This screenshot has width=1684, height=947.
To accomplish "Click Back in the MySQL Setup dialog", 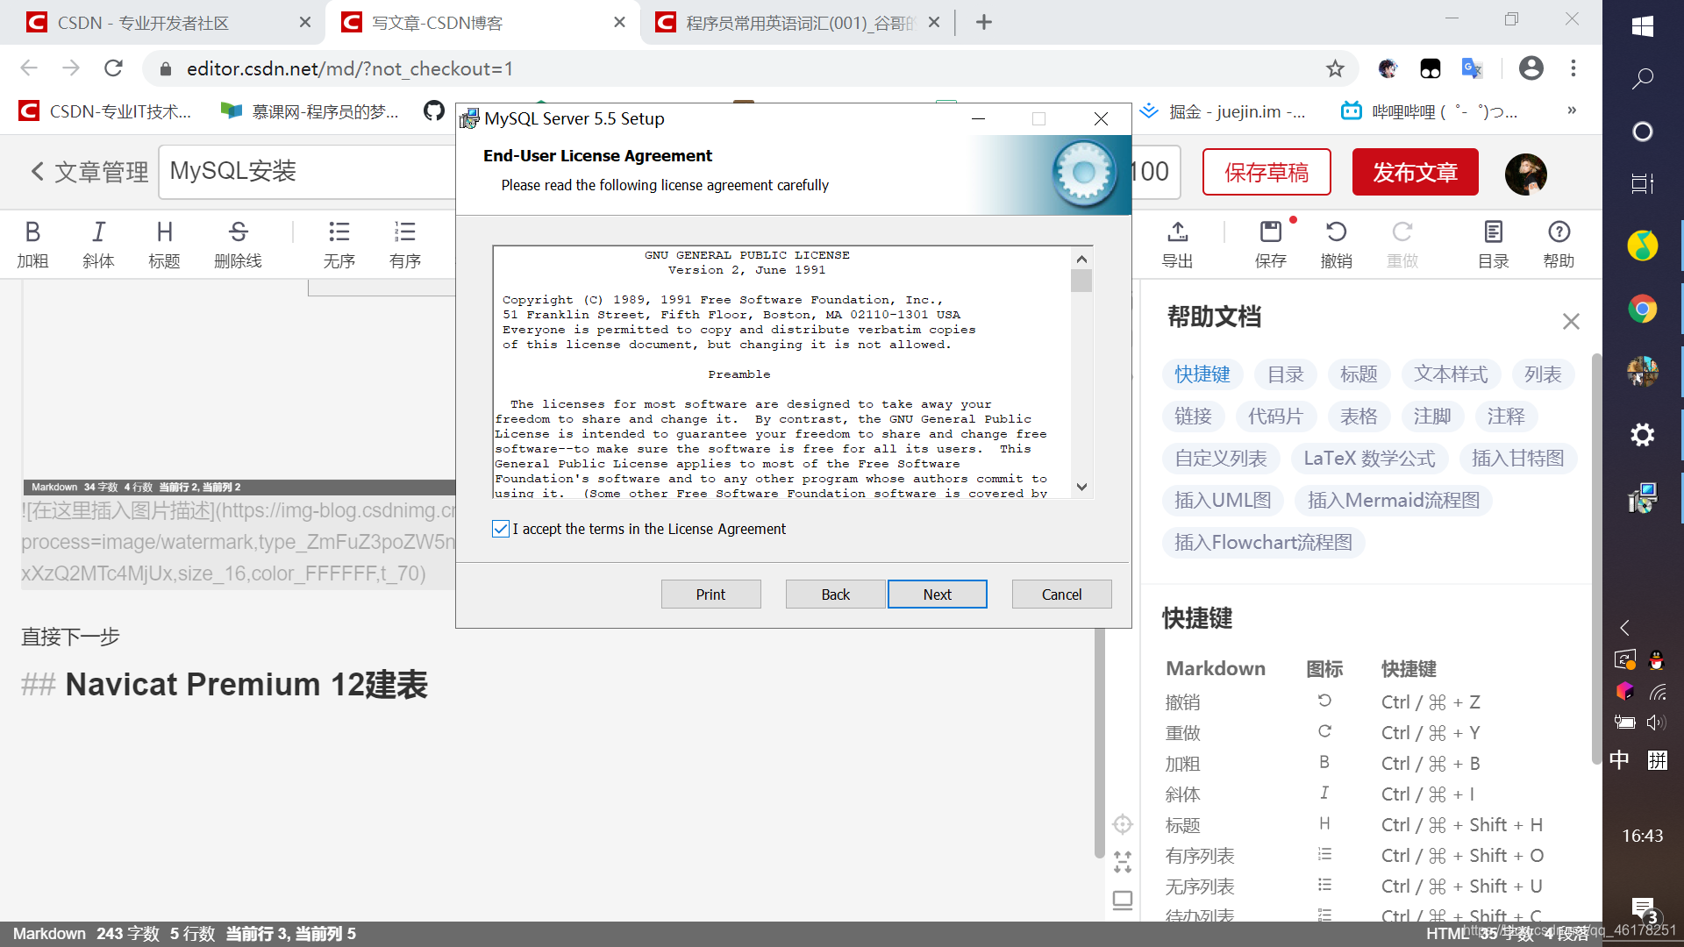I will click(x=835, y=595).
